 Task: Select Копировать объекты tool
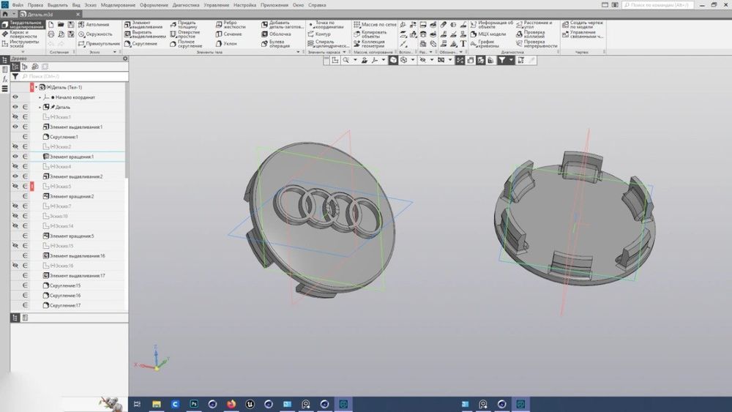tap(370, 34)
